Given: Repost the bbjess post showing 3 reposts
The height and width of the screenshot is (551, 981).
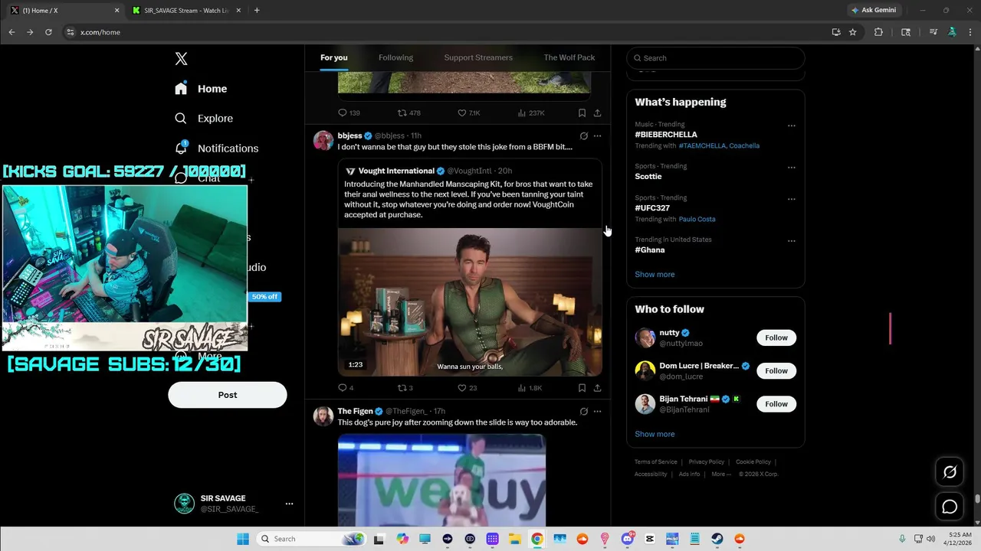Looking at the screenshot, I should pos(405,388).
